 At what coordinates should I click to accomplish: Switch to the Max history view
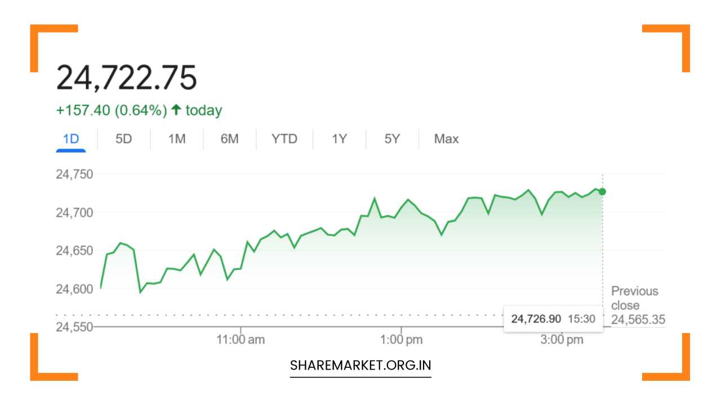446,138
